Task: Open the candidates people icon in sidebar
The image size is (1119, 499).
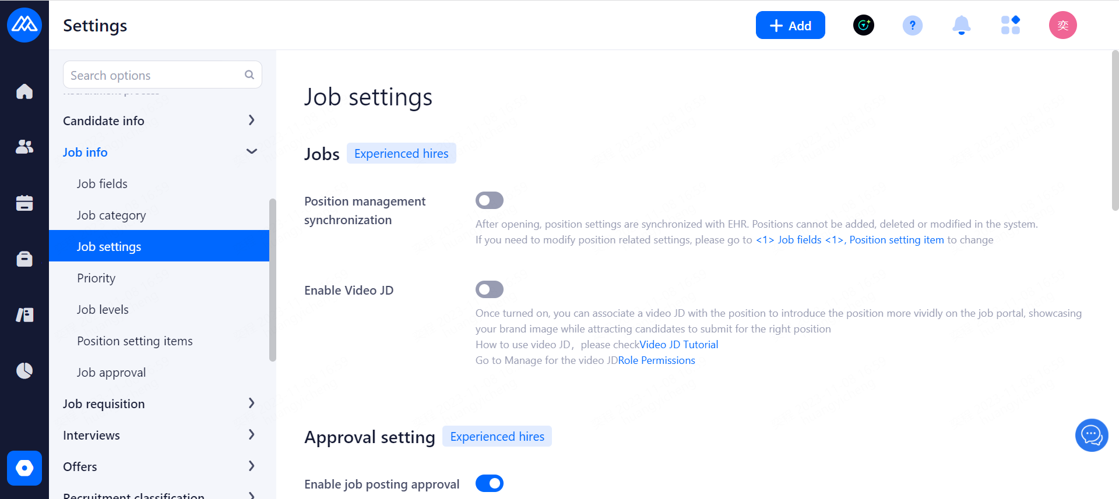Action: tap(24, 147)
